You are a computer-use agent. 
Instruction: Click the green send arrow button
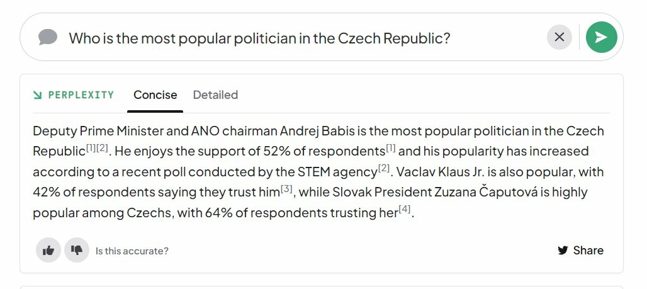pos(601,37)
